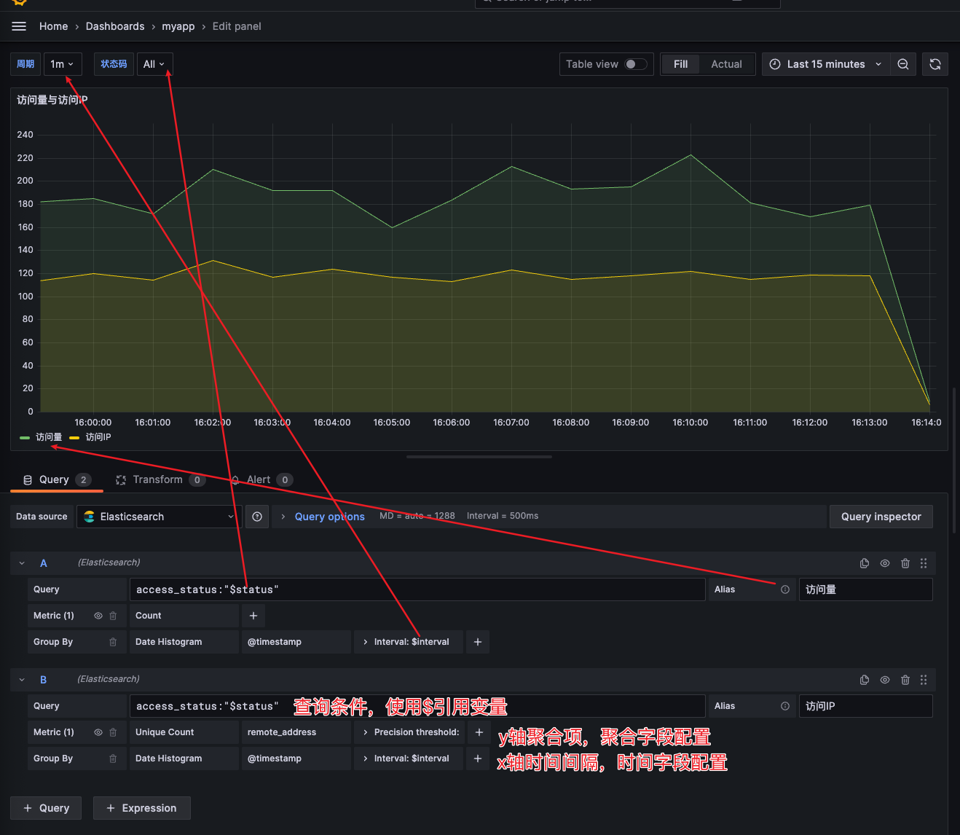The image size is (960, 835).
Task: Add another metric to query A
Action: pyautogui.click(x=253, y=616)
